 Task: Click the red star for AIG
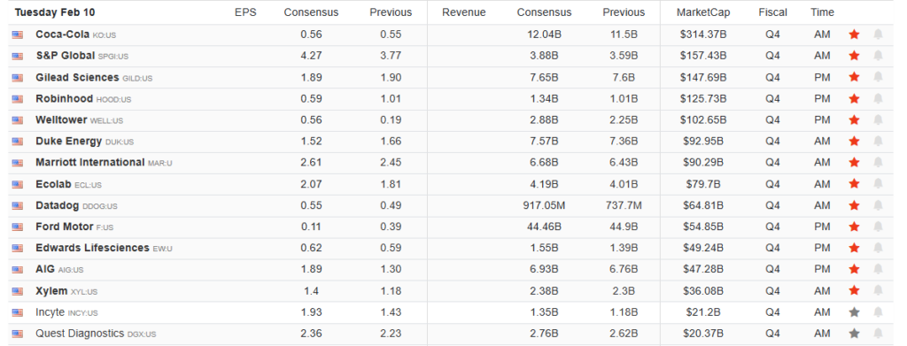point(854,270)
